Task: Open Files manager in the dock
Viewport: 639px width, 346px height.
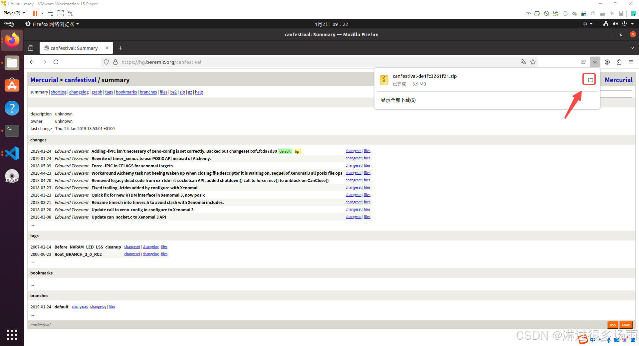Action: (12, 63)
